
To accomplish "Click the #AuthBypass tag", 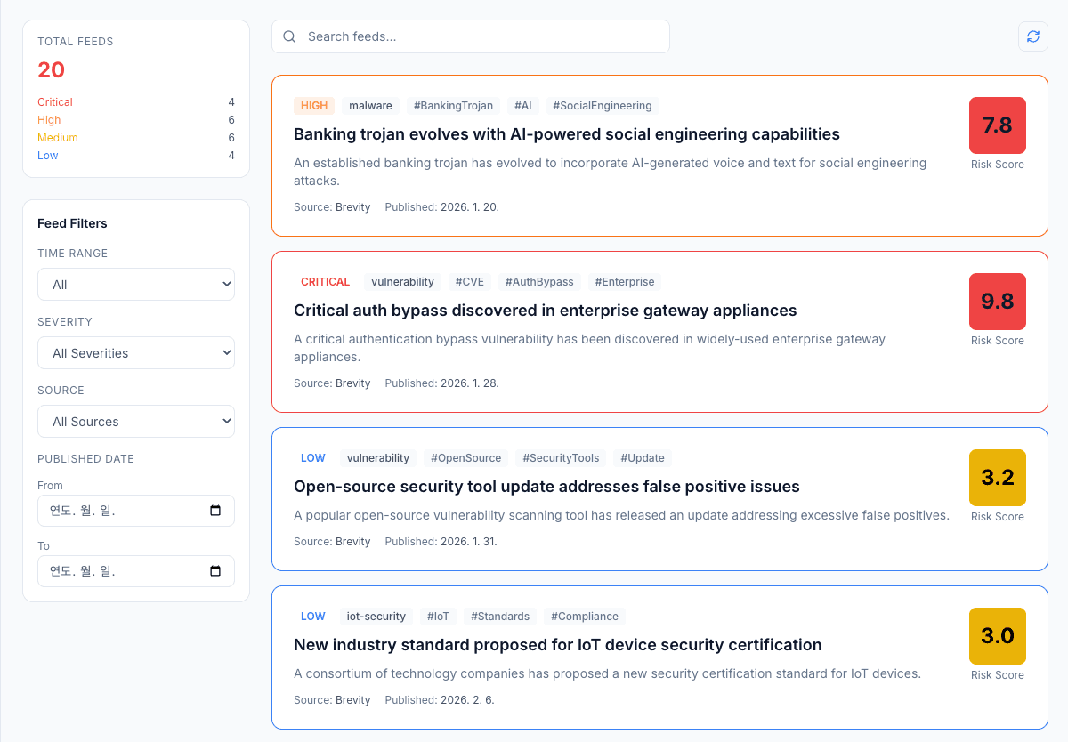I will pyautogui.click(x=539, y=282).
